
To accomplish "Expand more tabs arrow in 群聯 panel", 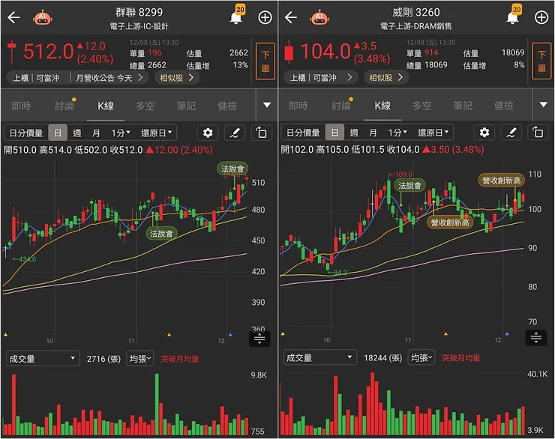I will pyautogui.click(x=267, y=105).
